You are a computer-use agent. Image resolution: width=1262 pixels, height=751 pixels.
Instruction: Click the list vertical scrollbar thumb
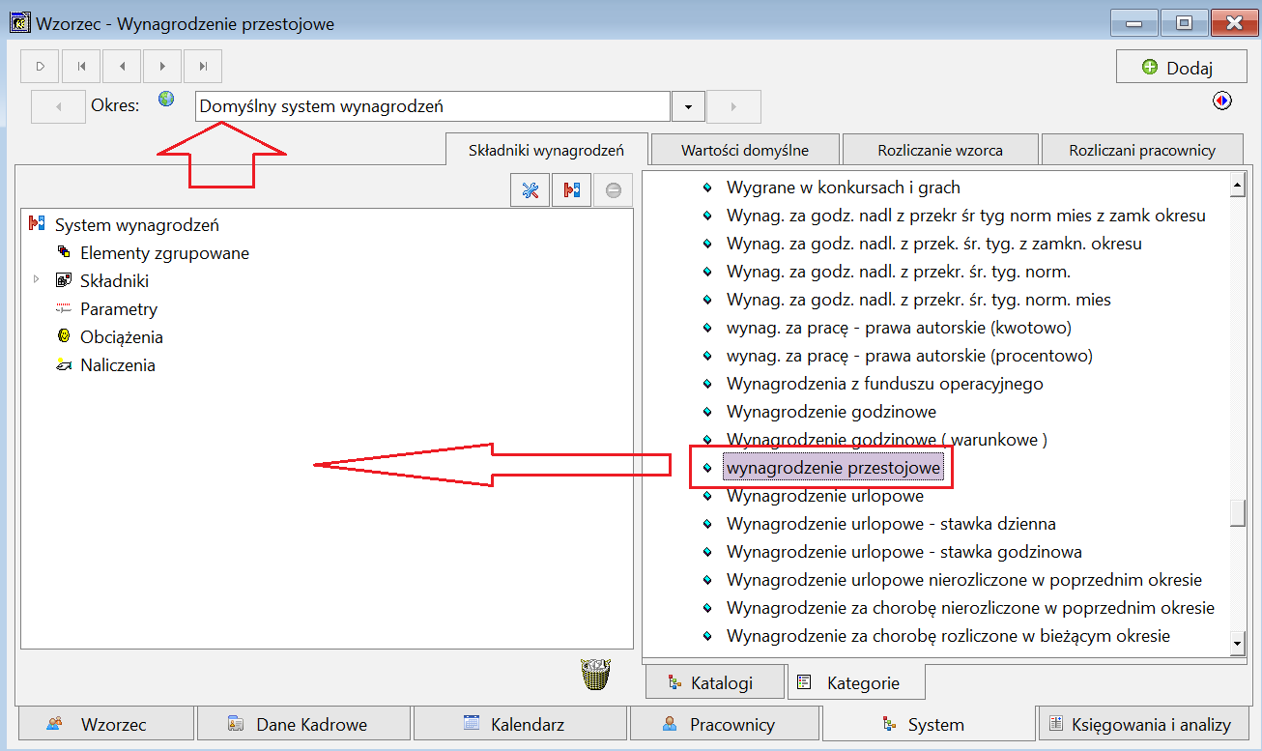click(x=1237, y=512)
